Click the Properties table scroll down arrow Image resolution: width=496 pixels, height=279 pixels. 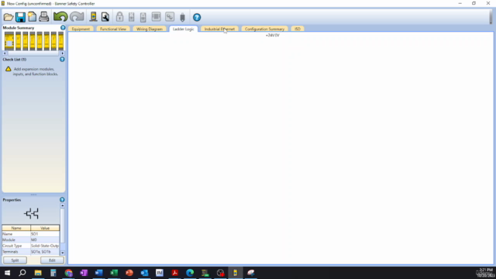[x=62, y=253]
